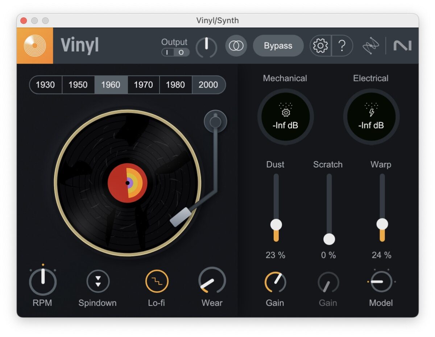Click the Output gain knob
Image resolution: width=435 pixels, height=337 pixels.
[206, 47]
